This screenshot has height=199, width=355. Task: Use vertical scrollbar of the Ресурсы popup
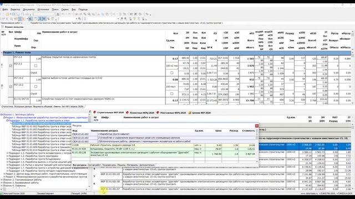[x=257, y=145]
